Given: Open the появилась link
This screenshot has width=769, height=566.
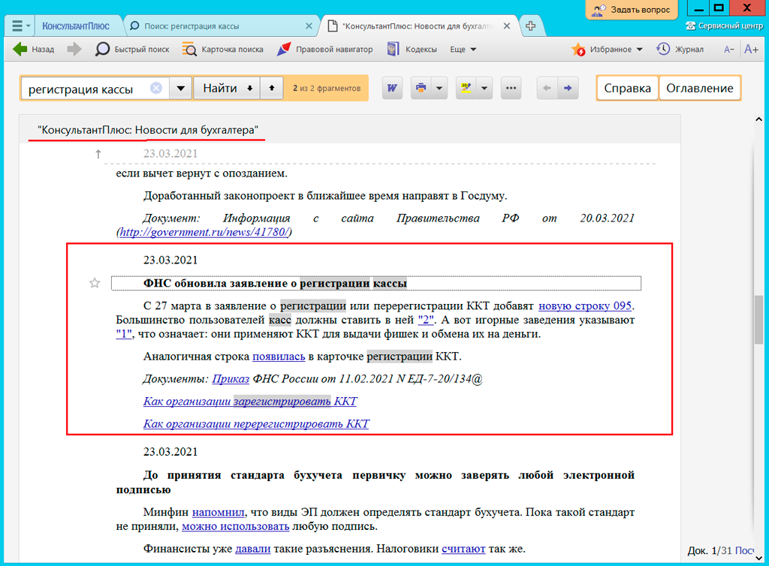Looking at the screenshot, I should pos(279,357).
